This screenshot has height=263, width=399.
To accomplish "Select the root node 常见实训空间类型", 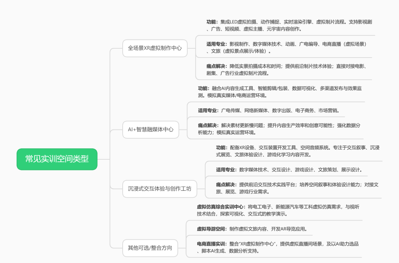I will pos(57,159).
